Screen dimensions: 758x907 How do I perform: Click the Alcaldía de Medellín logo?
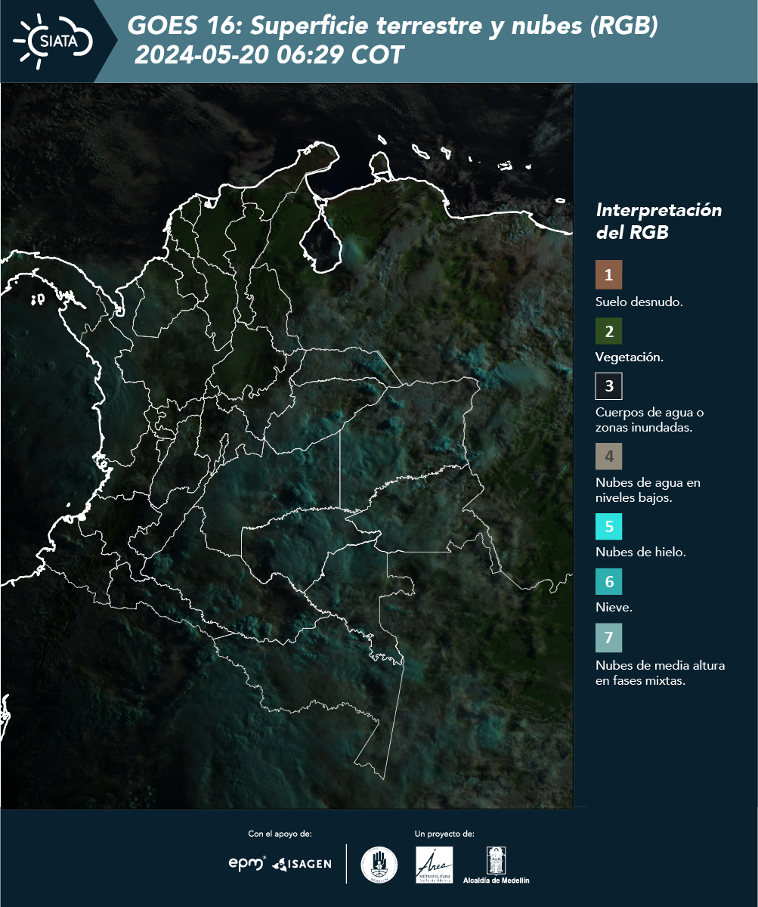(x=497, y=865)
